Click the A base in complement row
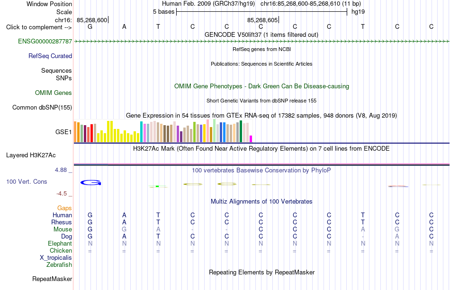Viewport: 450px width, 290px height. click(124, 26)
